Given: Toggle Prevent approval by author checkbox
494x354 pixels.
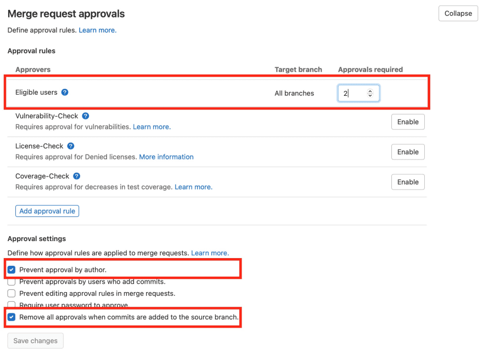Looking at the screenshot, I should click(x=12, y=270).
